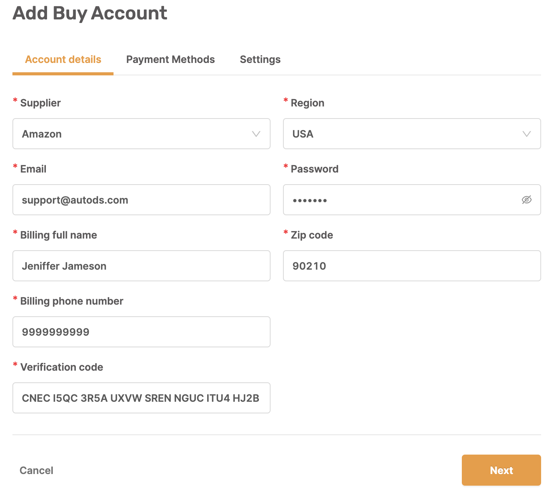
Task: Click the Next button
Action: 501,470
